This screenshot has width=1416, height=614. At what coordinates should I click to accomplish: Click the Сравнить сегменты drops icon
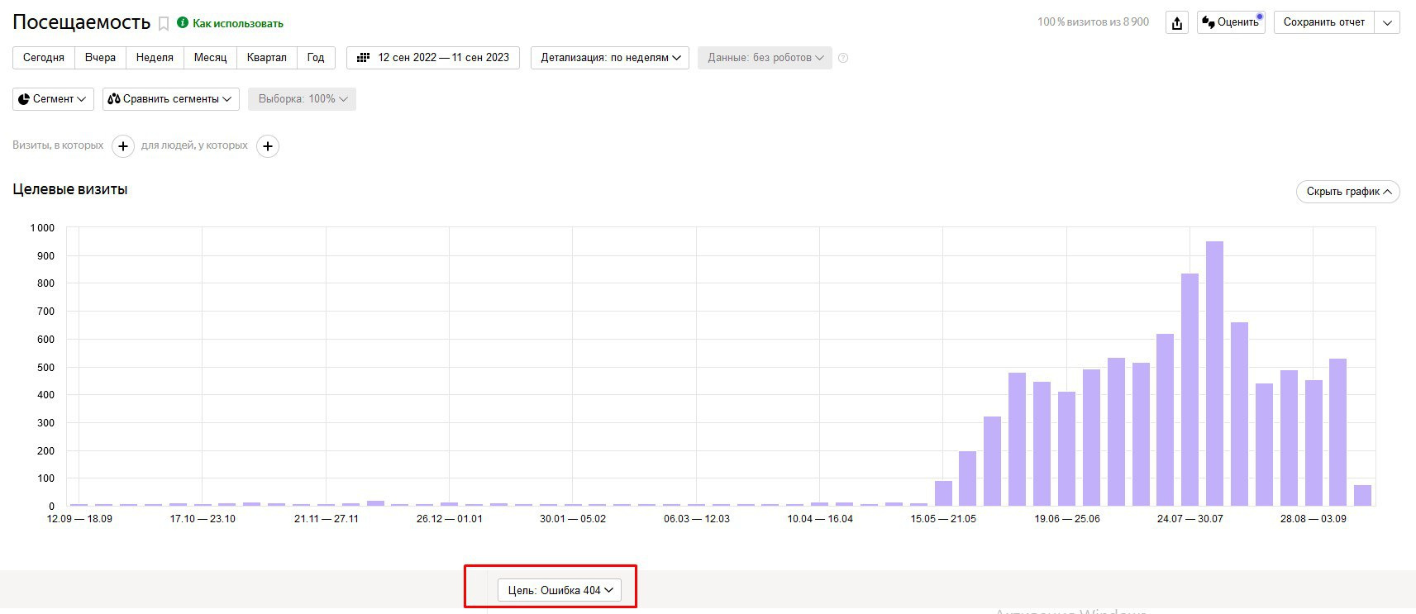pyautogui.click(x=114, y=99)
